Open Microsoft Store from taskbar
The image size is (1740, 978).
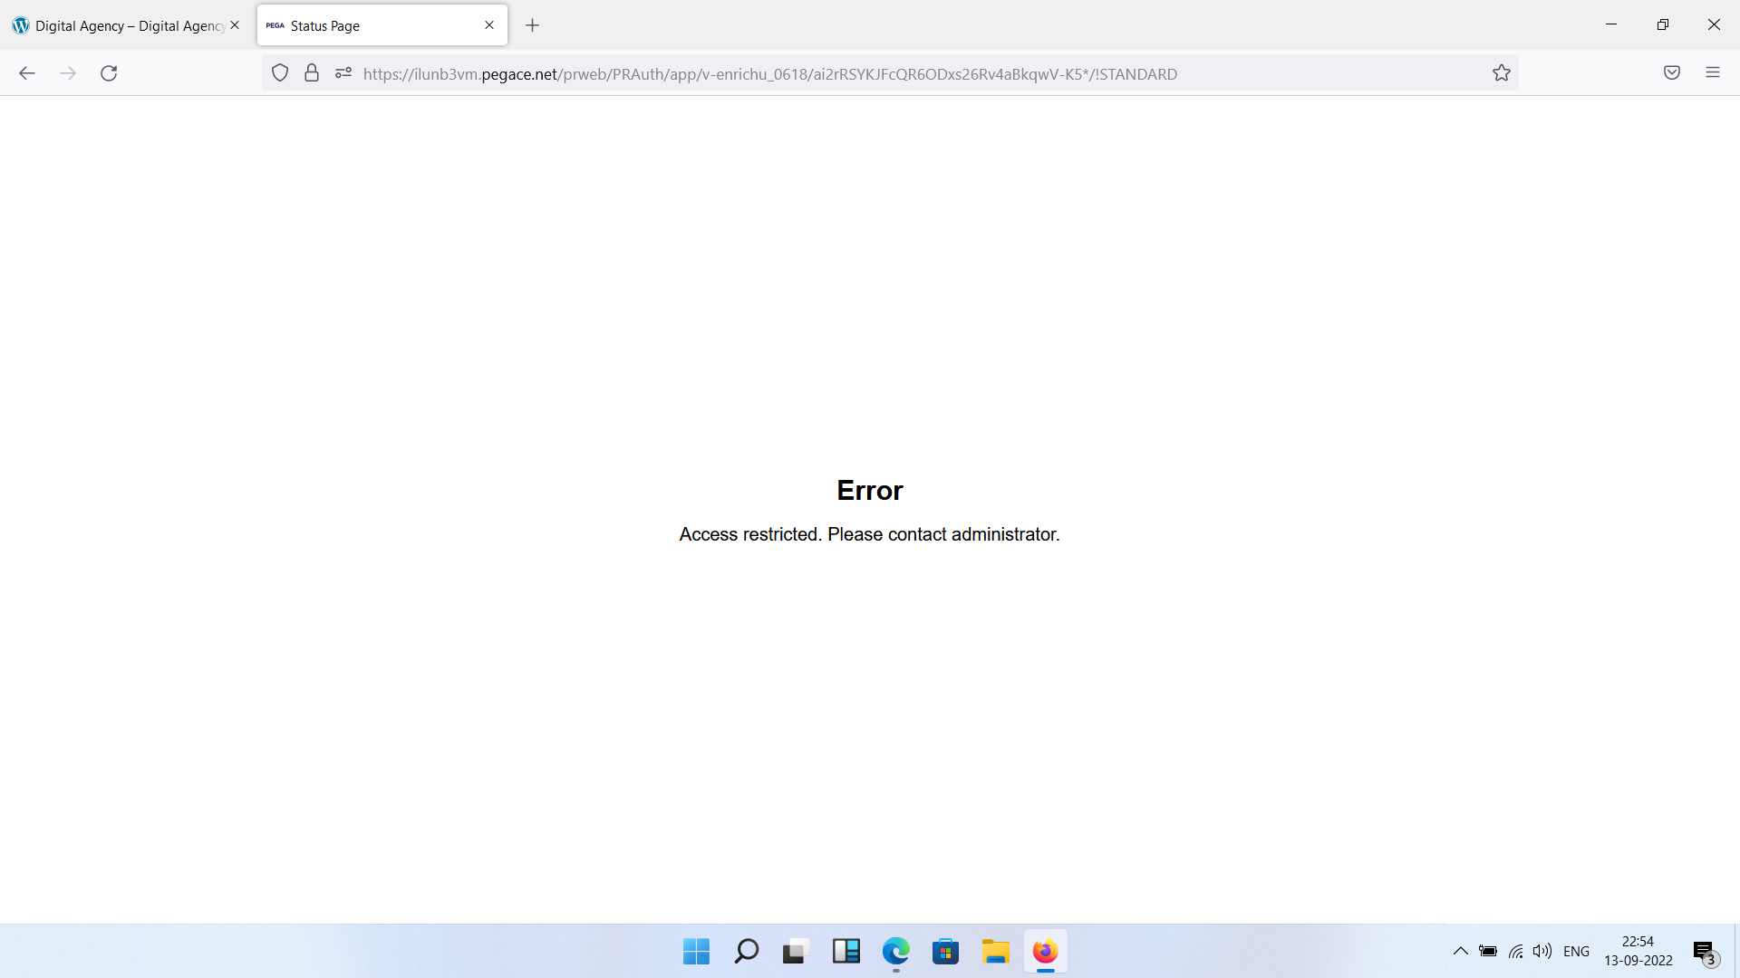coord(945,952)
